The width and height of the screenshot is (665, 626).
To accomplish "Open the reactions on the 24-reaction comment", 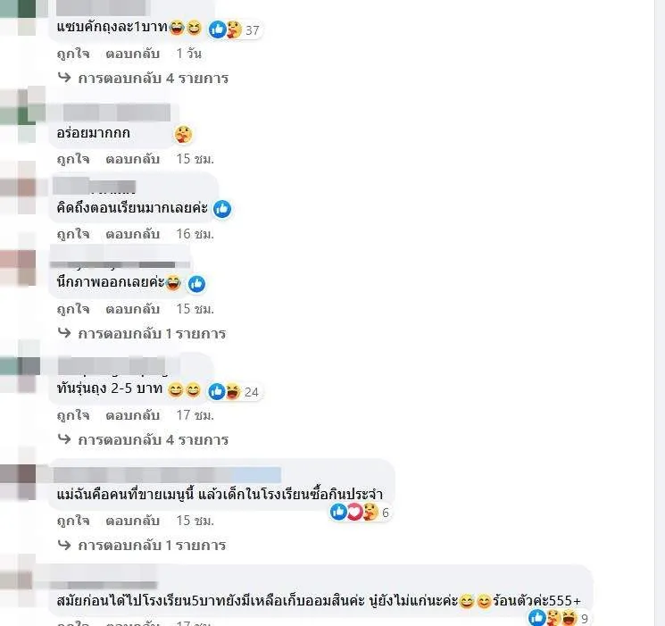I will 234,391.
